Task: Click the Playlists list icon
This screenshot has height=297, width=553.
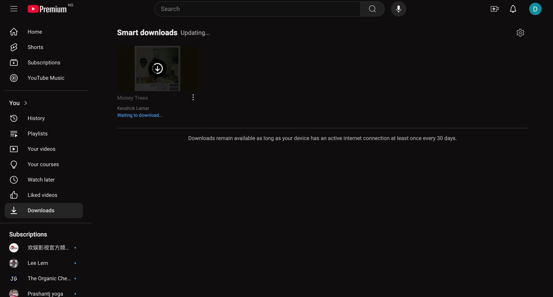Action: 14,134
